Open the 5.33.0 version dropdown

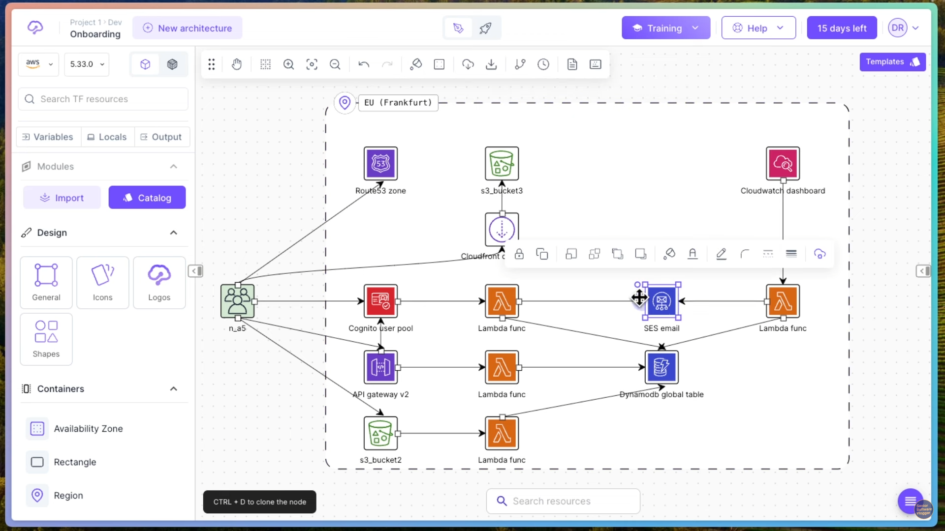(x=87, y=64)
